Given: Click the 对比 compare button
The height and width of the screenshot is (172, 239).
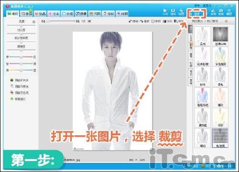Looking at the screenshot, I should click(168, 21).
